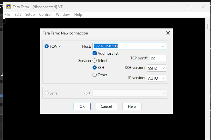Expand the Host dropdown arrow

163,46
